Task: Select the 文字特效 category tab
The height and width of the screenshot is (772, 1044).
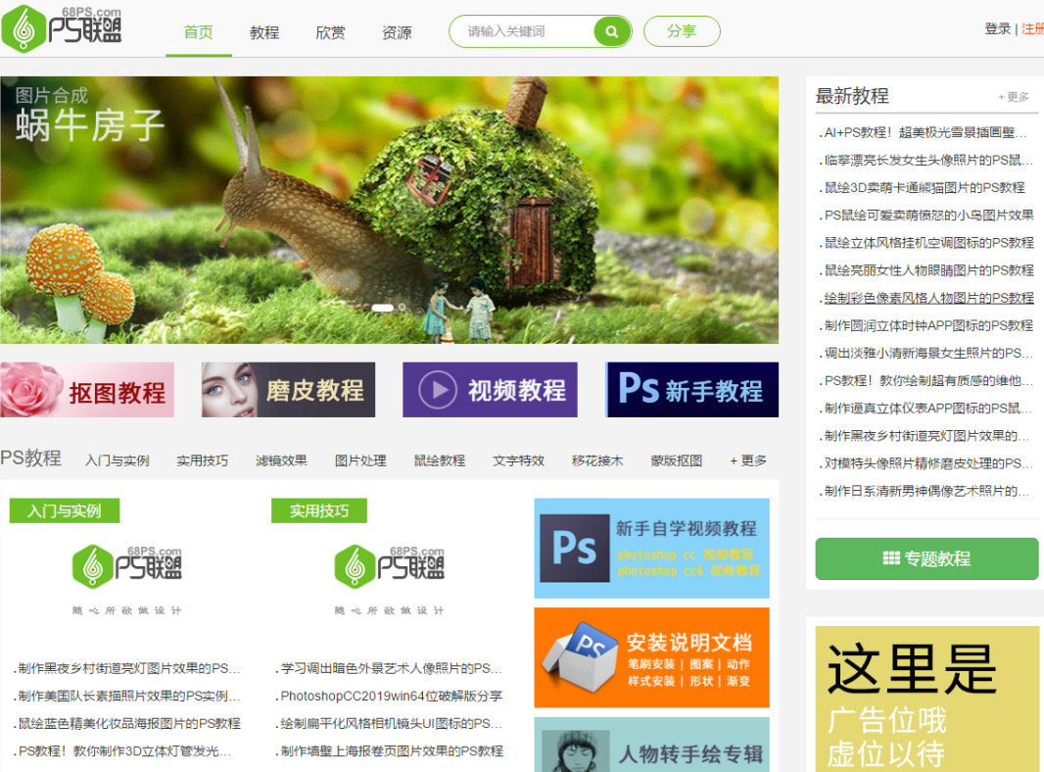Action: pos(519,460)
